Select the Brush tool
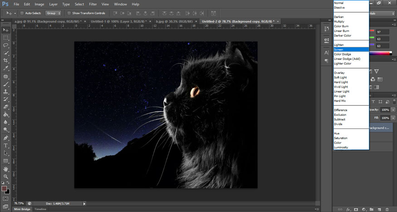 [5, 84]
